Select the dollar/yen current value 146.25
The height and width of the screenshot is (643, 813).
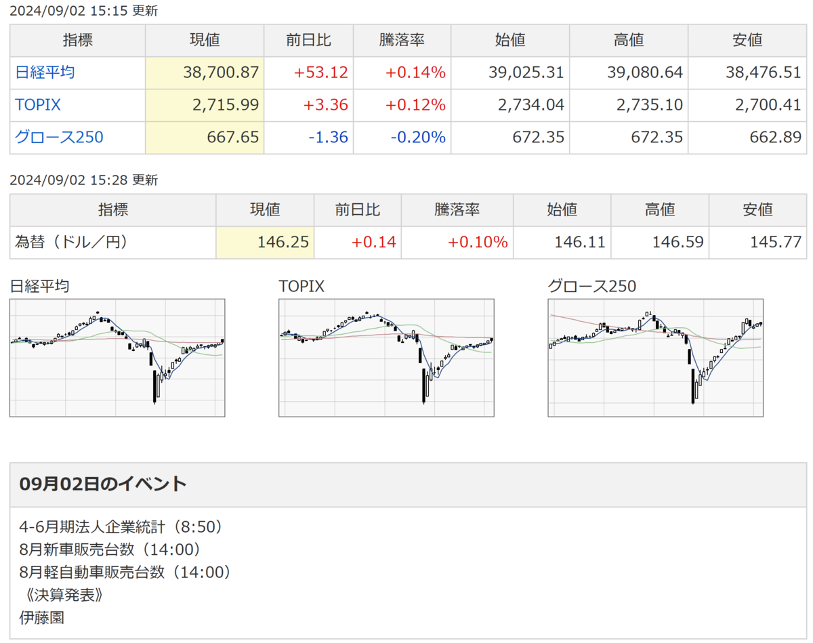(283, 242)
